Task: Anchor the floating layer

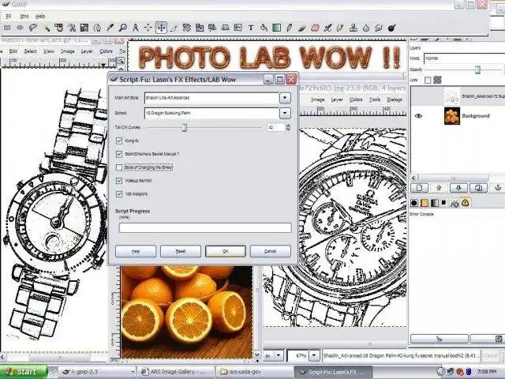Action: tap(498, 188)
